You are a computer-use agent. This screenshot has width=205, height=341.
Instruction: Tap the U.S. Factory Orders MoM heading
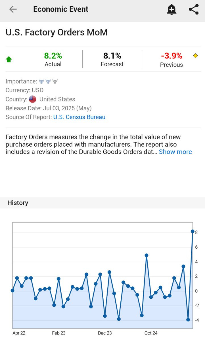[57, 32]
